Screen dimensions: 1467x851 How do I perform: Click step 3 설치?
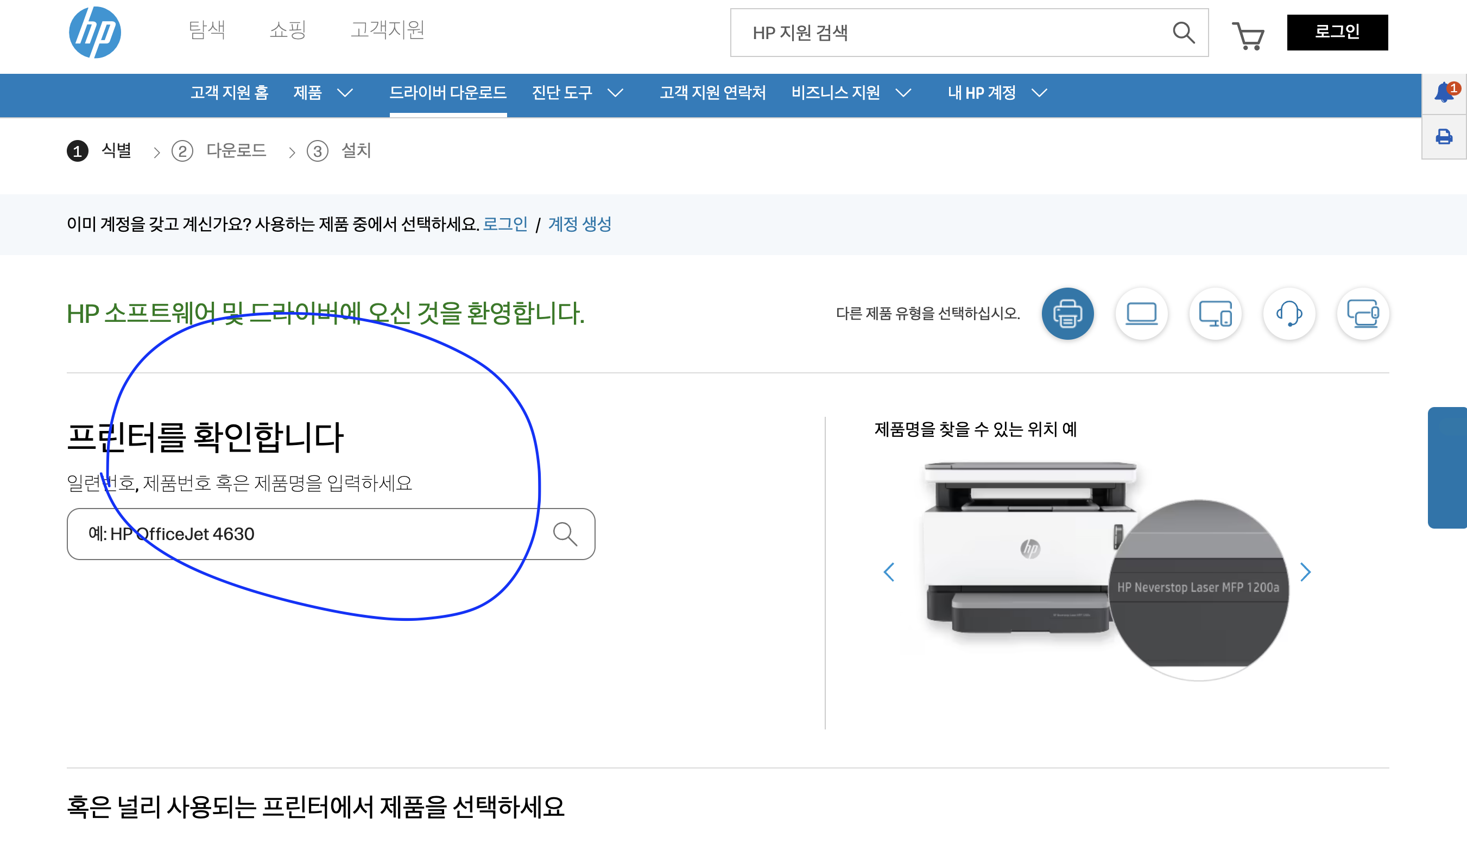[x=339, y=151]
